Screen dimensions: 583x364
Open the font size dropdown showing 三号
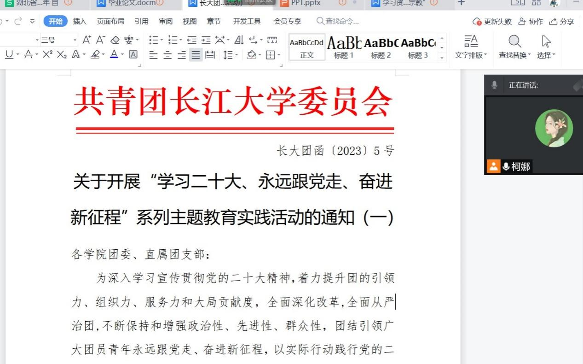[75, 40]
